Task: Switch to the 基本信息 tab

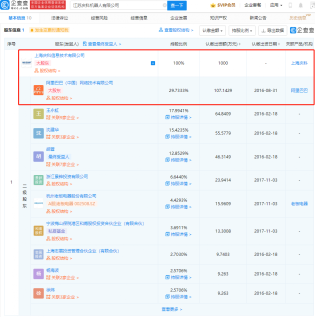Action: click(20, 18)
